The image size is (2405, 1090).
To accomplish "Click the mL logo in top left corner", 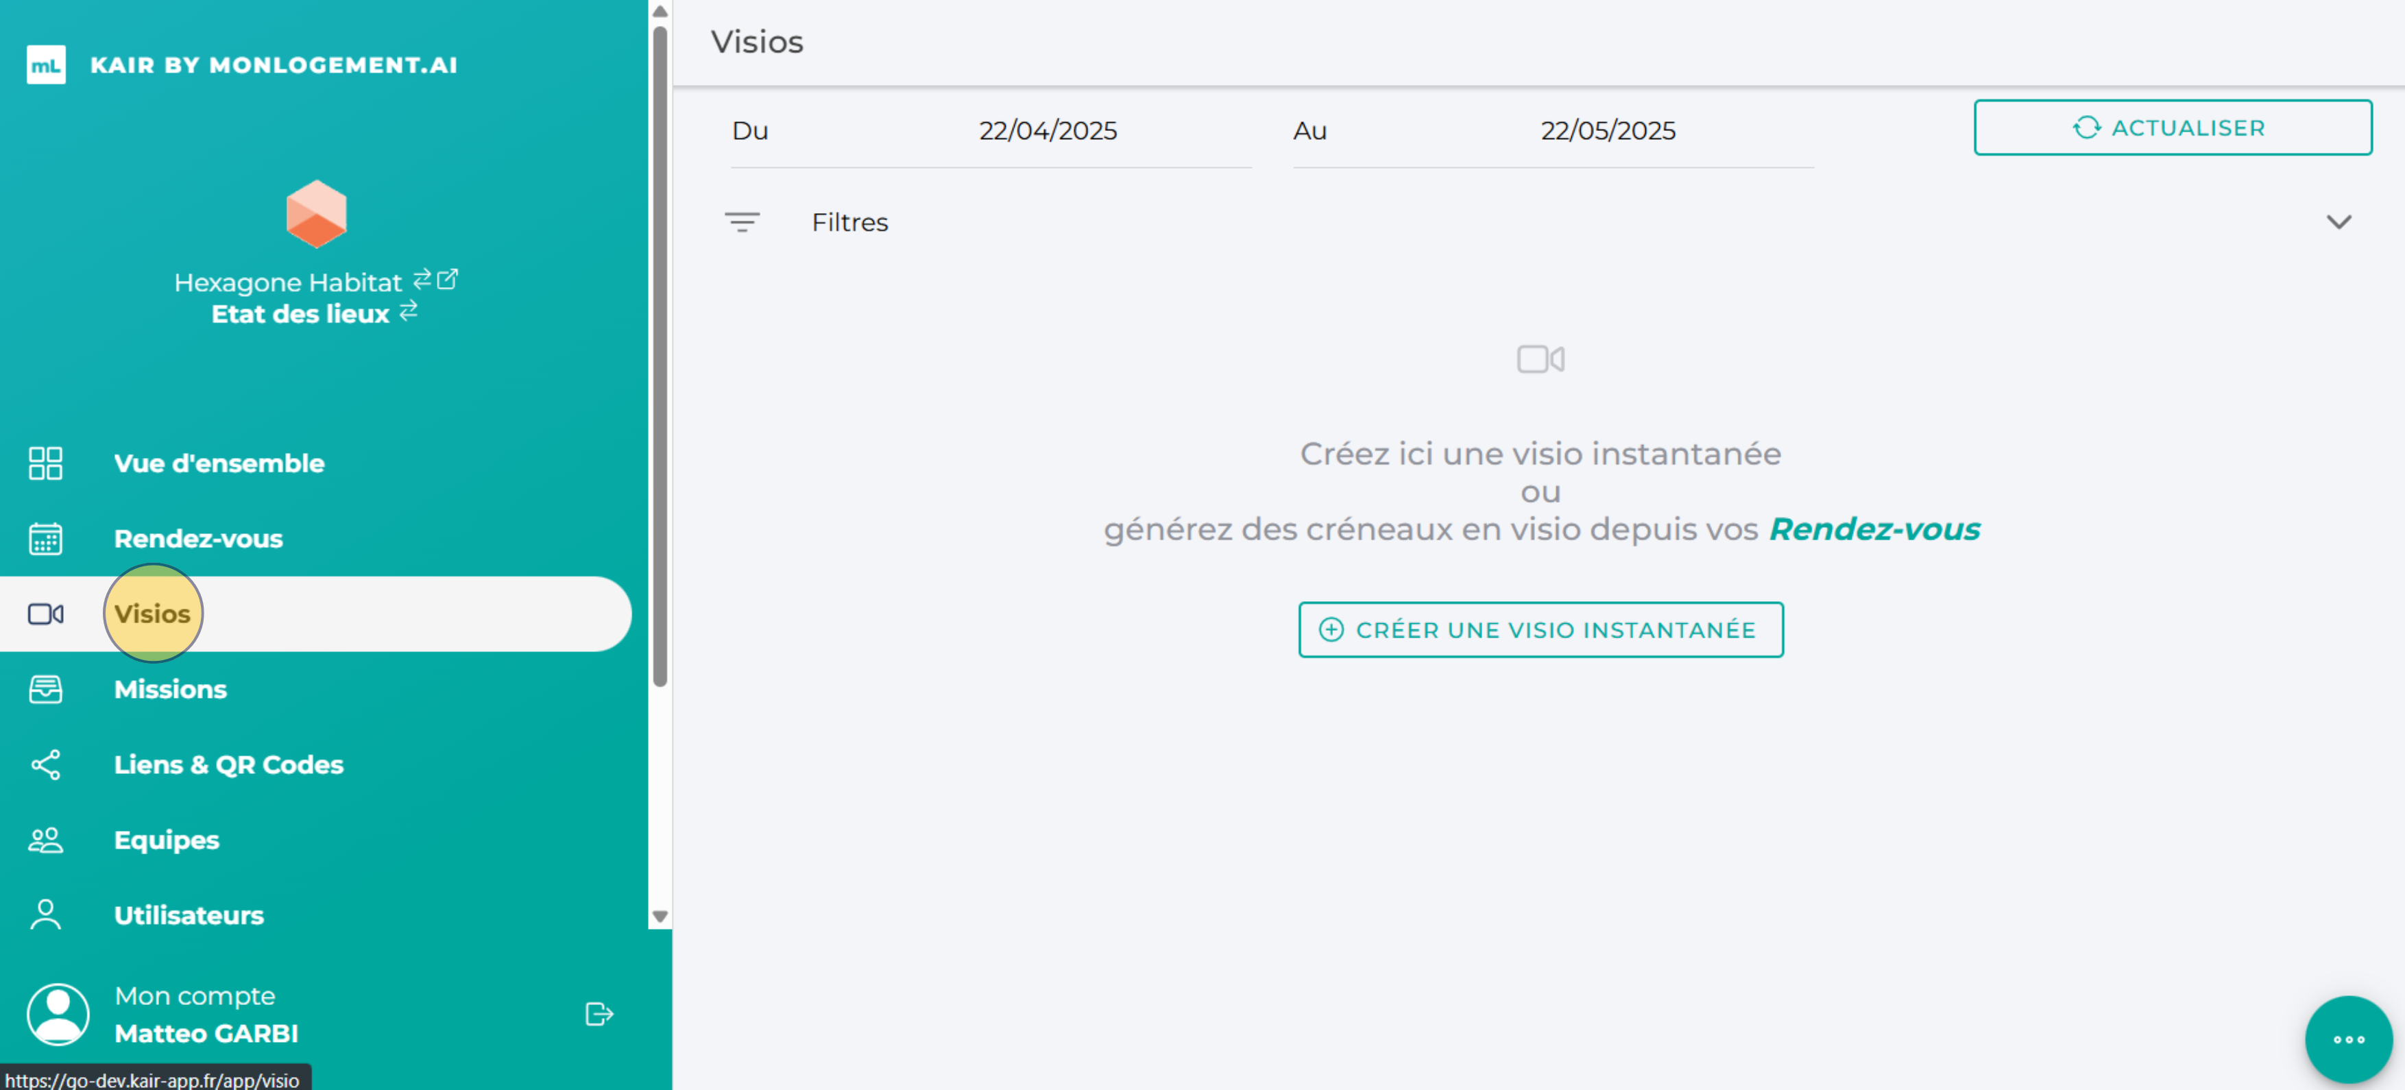I will click(47, 64).
